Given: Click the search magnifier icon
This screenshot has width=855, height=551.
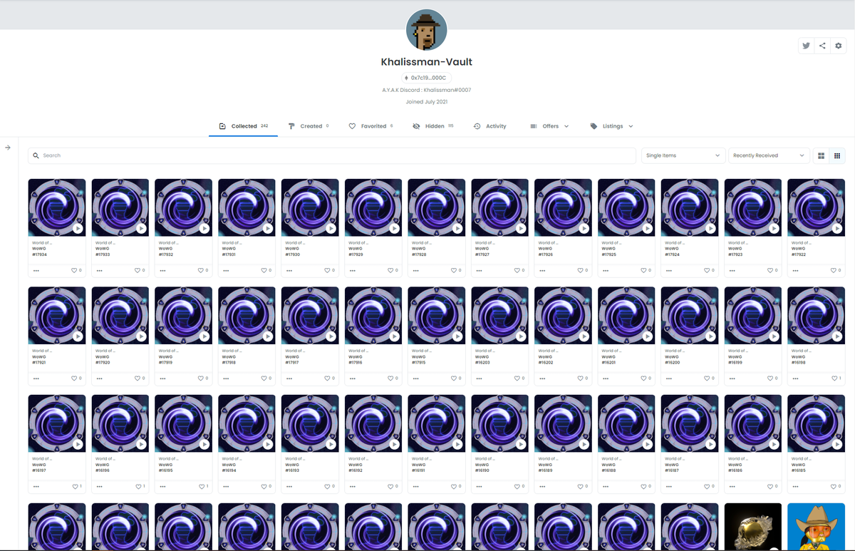Looking at the screenshot, I should [36, 155].
